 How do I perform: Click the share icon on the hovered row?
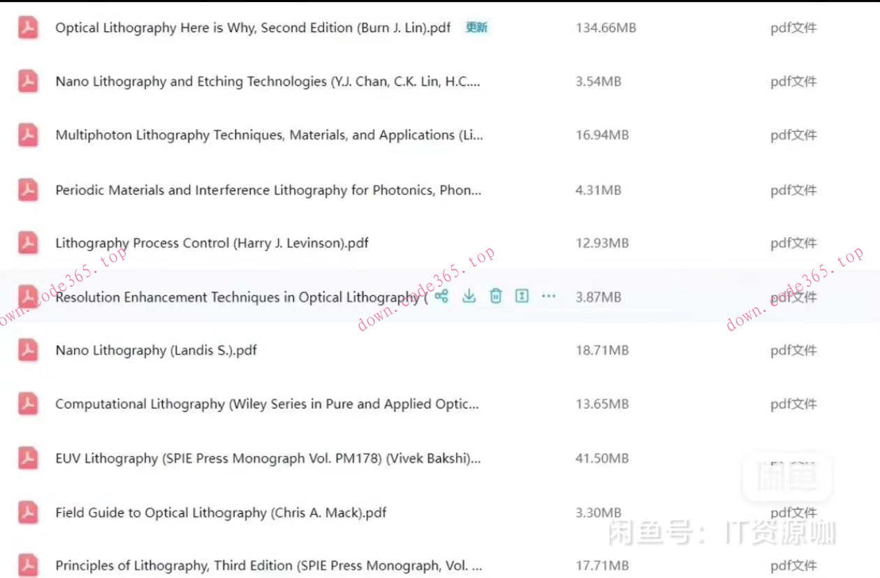[x=441, y=296]
